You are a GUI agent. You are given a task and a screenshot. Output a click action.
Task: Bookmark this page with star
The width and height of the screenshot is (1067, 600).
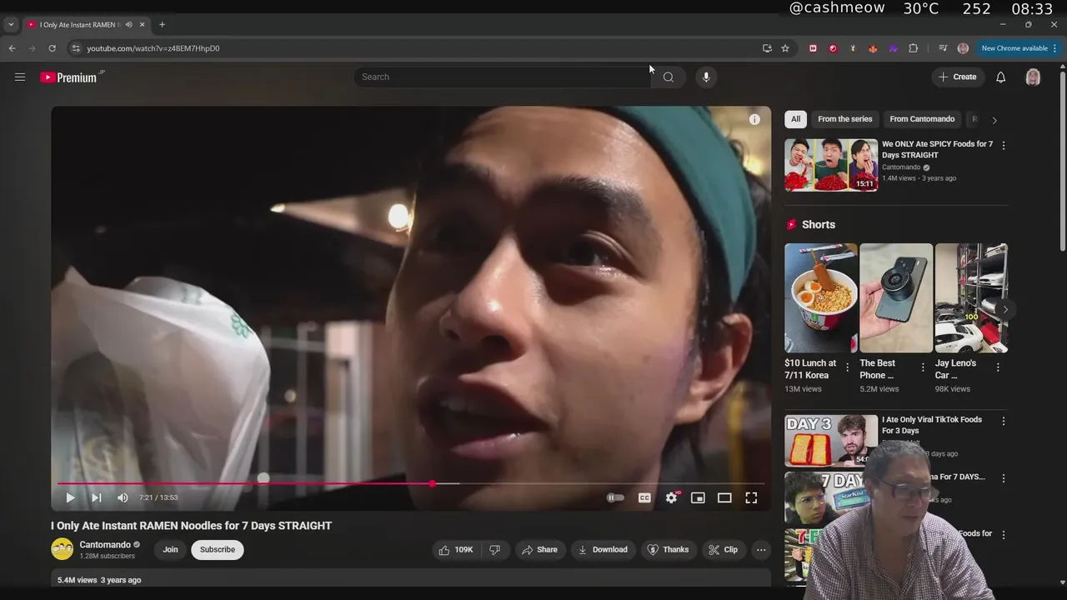[x=784, y=48]
